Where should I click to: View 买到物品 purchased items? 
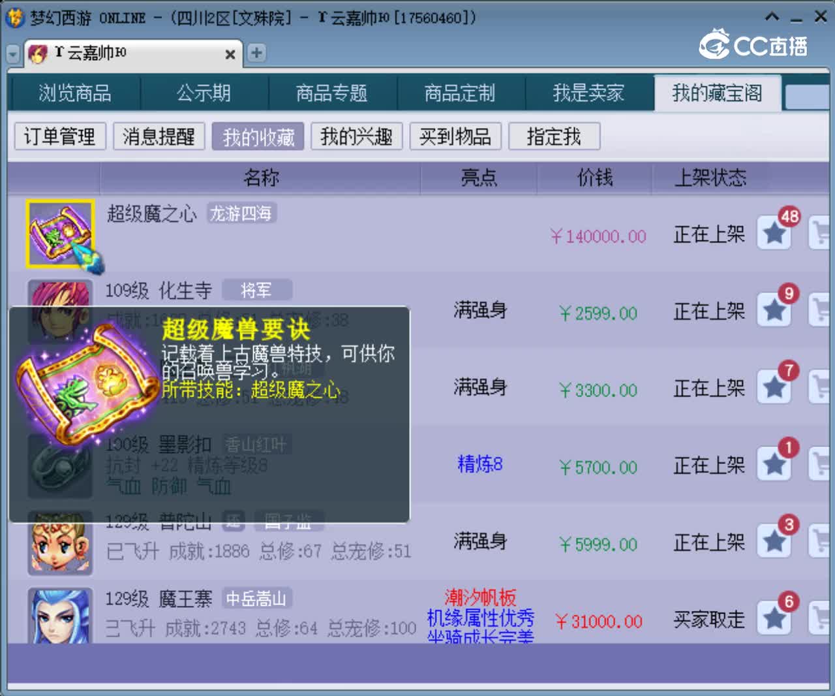(x=455, y=136)
